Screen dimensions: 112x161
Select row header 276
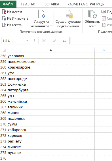pyautogui.click(x=3, y=158)
